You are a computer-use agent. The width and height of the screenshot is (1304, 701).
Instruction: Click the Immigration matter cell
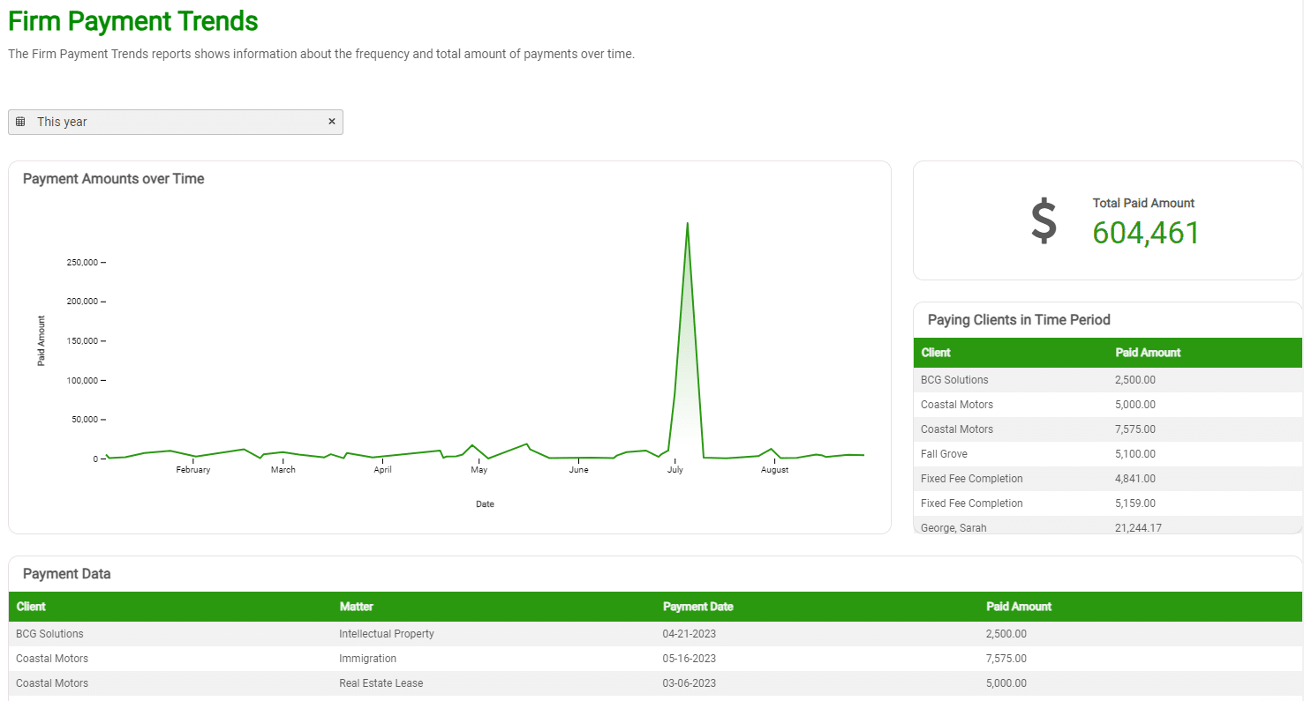(367, 659)
